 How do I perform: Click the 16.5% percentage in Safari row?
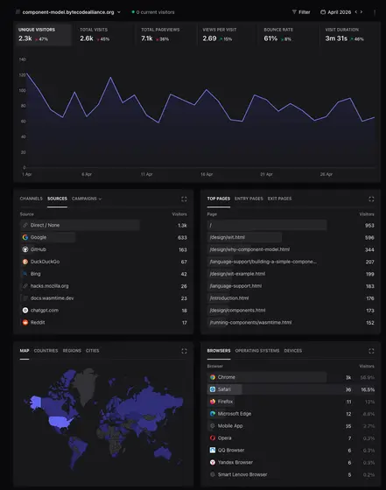coord(368,389)
